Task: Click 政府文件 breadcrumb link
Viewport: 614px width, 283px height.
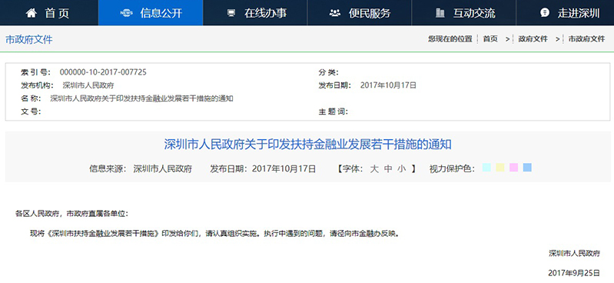Action: [533, 38]
